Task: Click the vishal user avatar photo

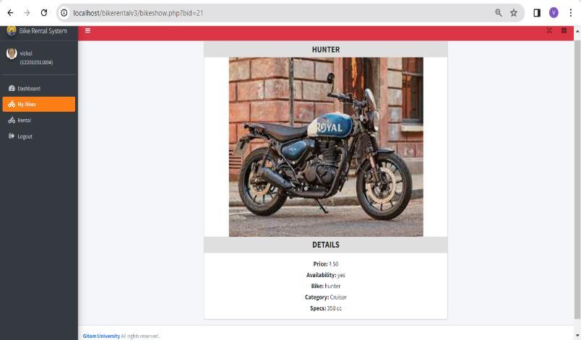Action: click(12, 53)
